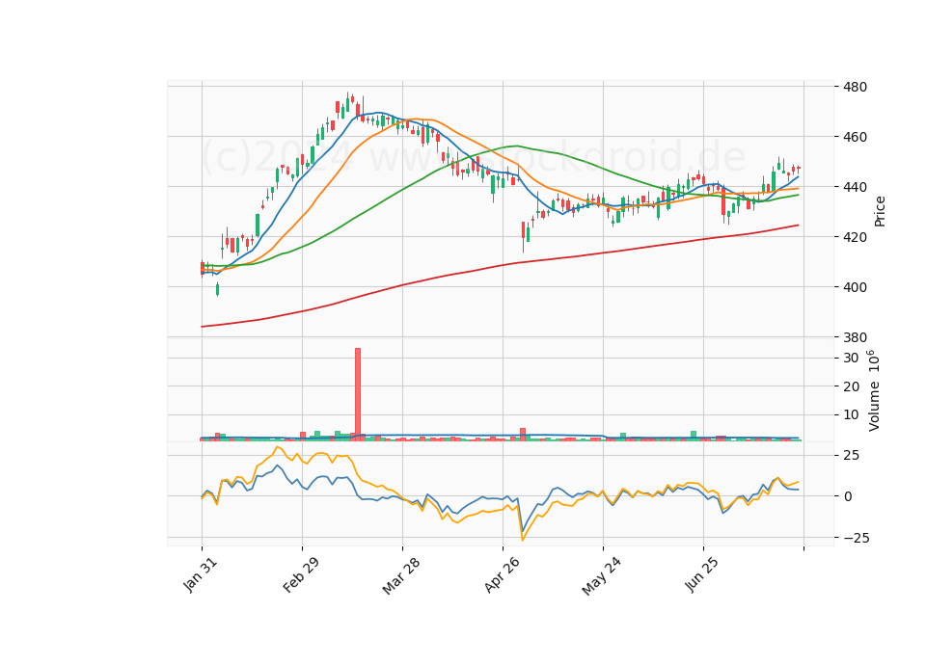Click the 'May 24' date label
This screenshot has height=665, width=926.
601,575
